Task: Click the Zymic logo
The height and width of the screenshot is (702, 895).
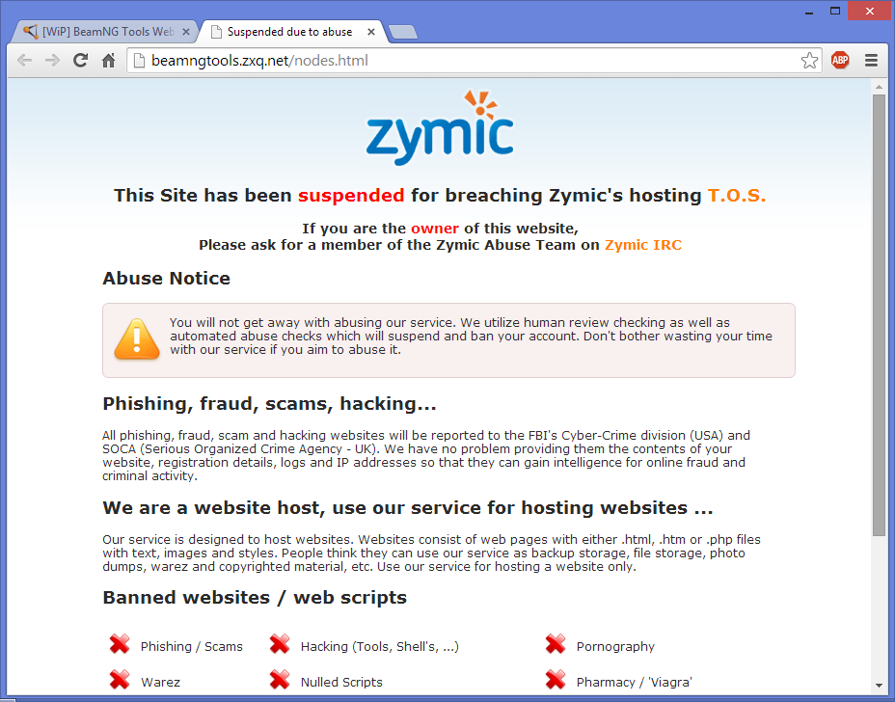Action: tap(440, 128)
